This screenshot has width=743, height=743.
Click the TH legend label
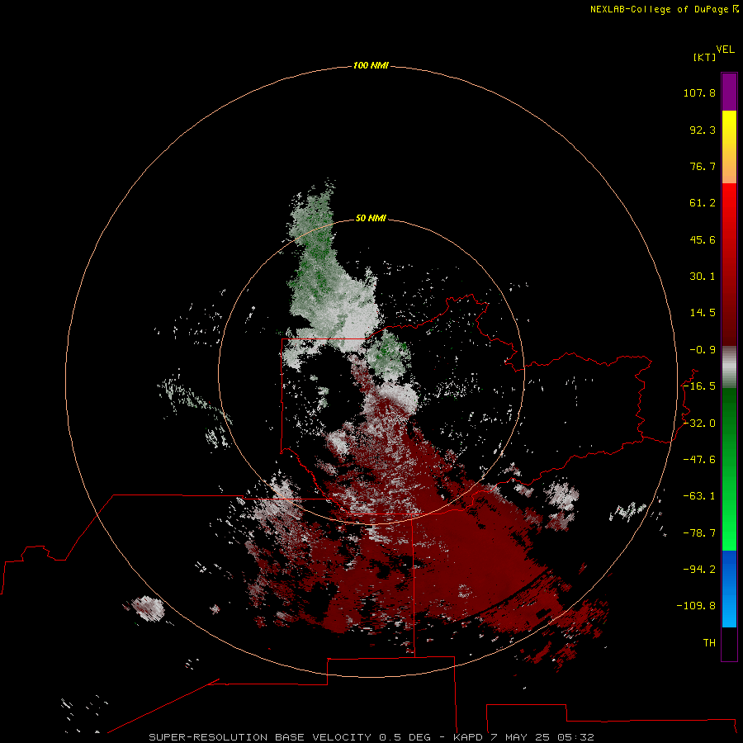[x=709, y=643]
